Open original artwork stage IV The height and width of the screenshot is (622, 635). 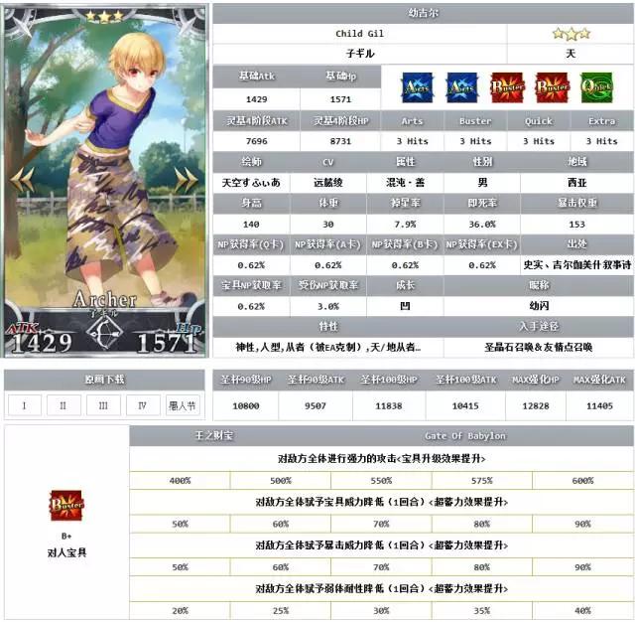pyautogui.click(x=143, y=405)
